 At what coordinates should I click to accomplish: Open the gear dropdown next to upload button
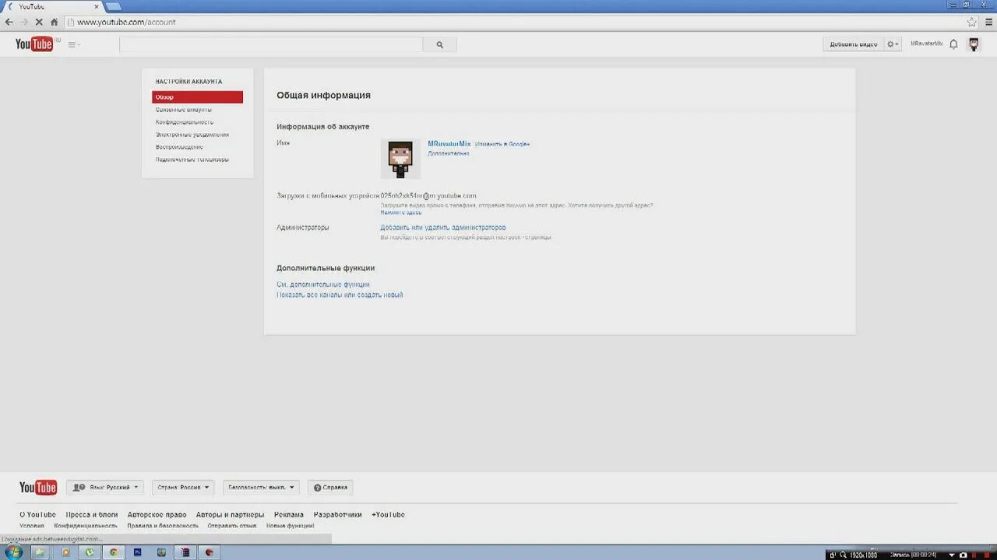click(x=893, y=44)
